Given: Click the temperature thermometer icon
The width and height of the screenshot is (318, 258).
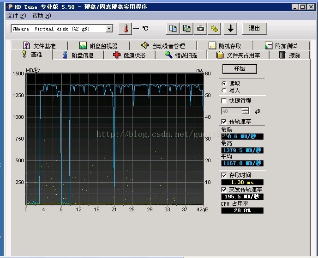Looking at the screenshot, I should coord(125,29).
